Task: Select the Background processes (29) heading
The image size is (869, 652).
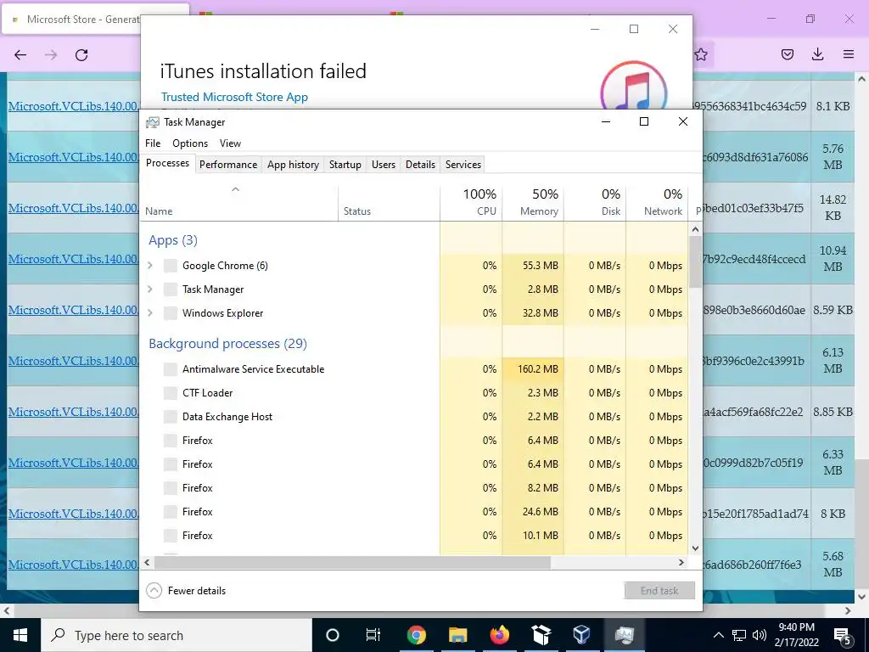Action: pyautogui.click(x=227, y=344)
